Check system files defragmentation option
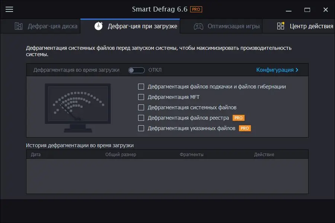 pyautogui.click(x=141, y=107)
